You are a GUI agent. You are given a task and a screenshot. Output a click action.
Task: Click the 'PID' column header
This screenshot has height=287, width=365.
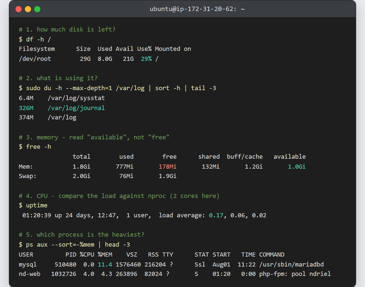click(71, 255)
